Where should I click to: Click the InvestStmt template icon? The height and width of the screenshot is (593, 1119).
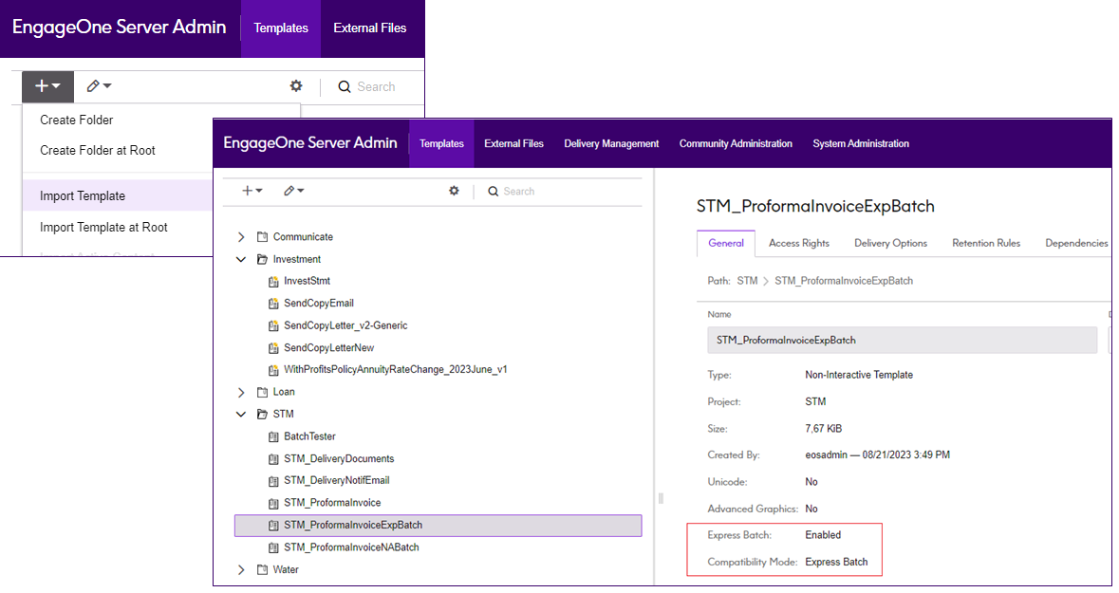pyautogui.click(x=273, y=281)
